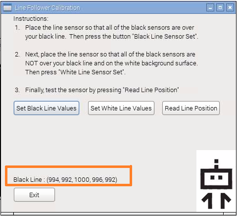Click the window menu icon in title bar
This screenshot has width=237, height=216.
(7, 8)
